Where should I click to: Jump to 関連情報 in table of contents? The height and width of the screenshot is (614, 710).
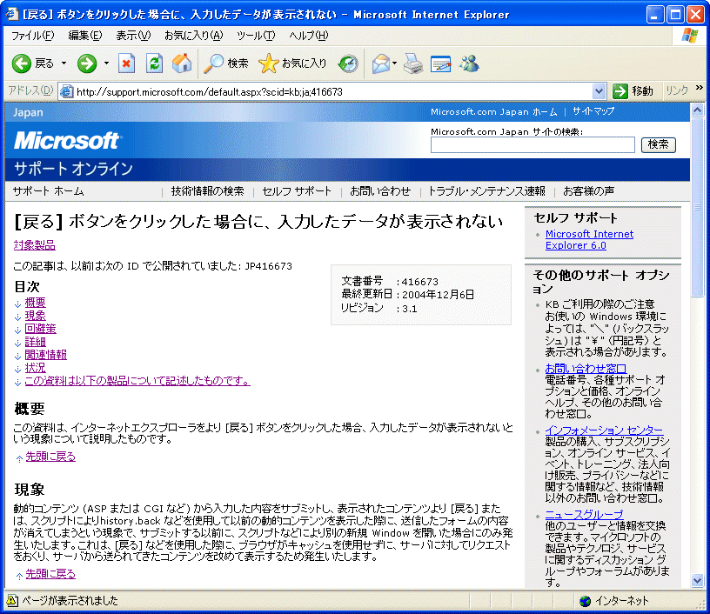pos(46,355)
